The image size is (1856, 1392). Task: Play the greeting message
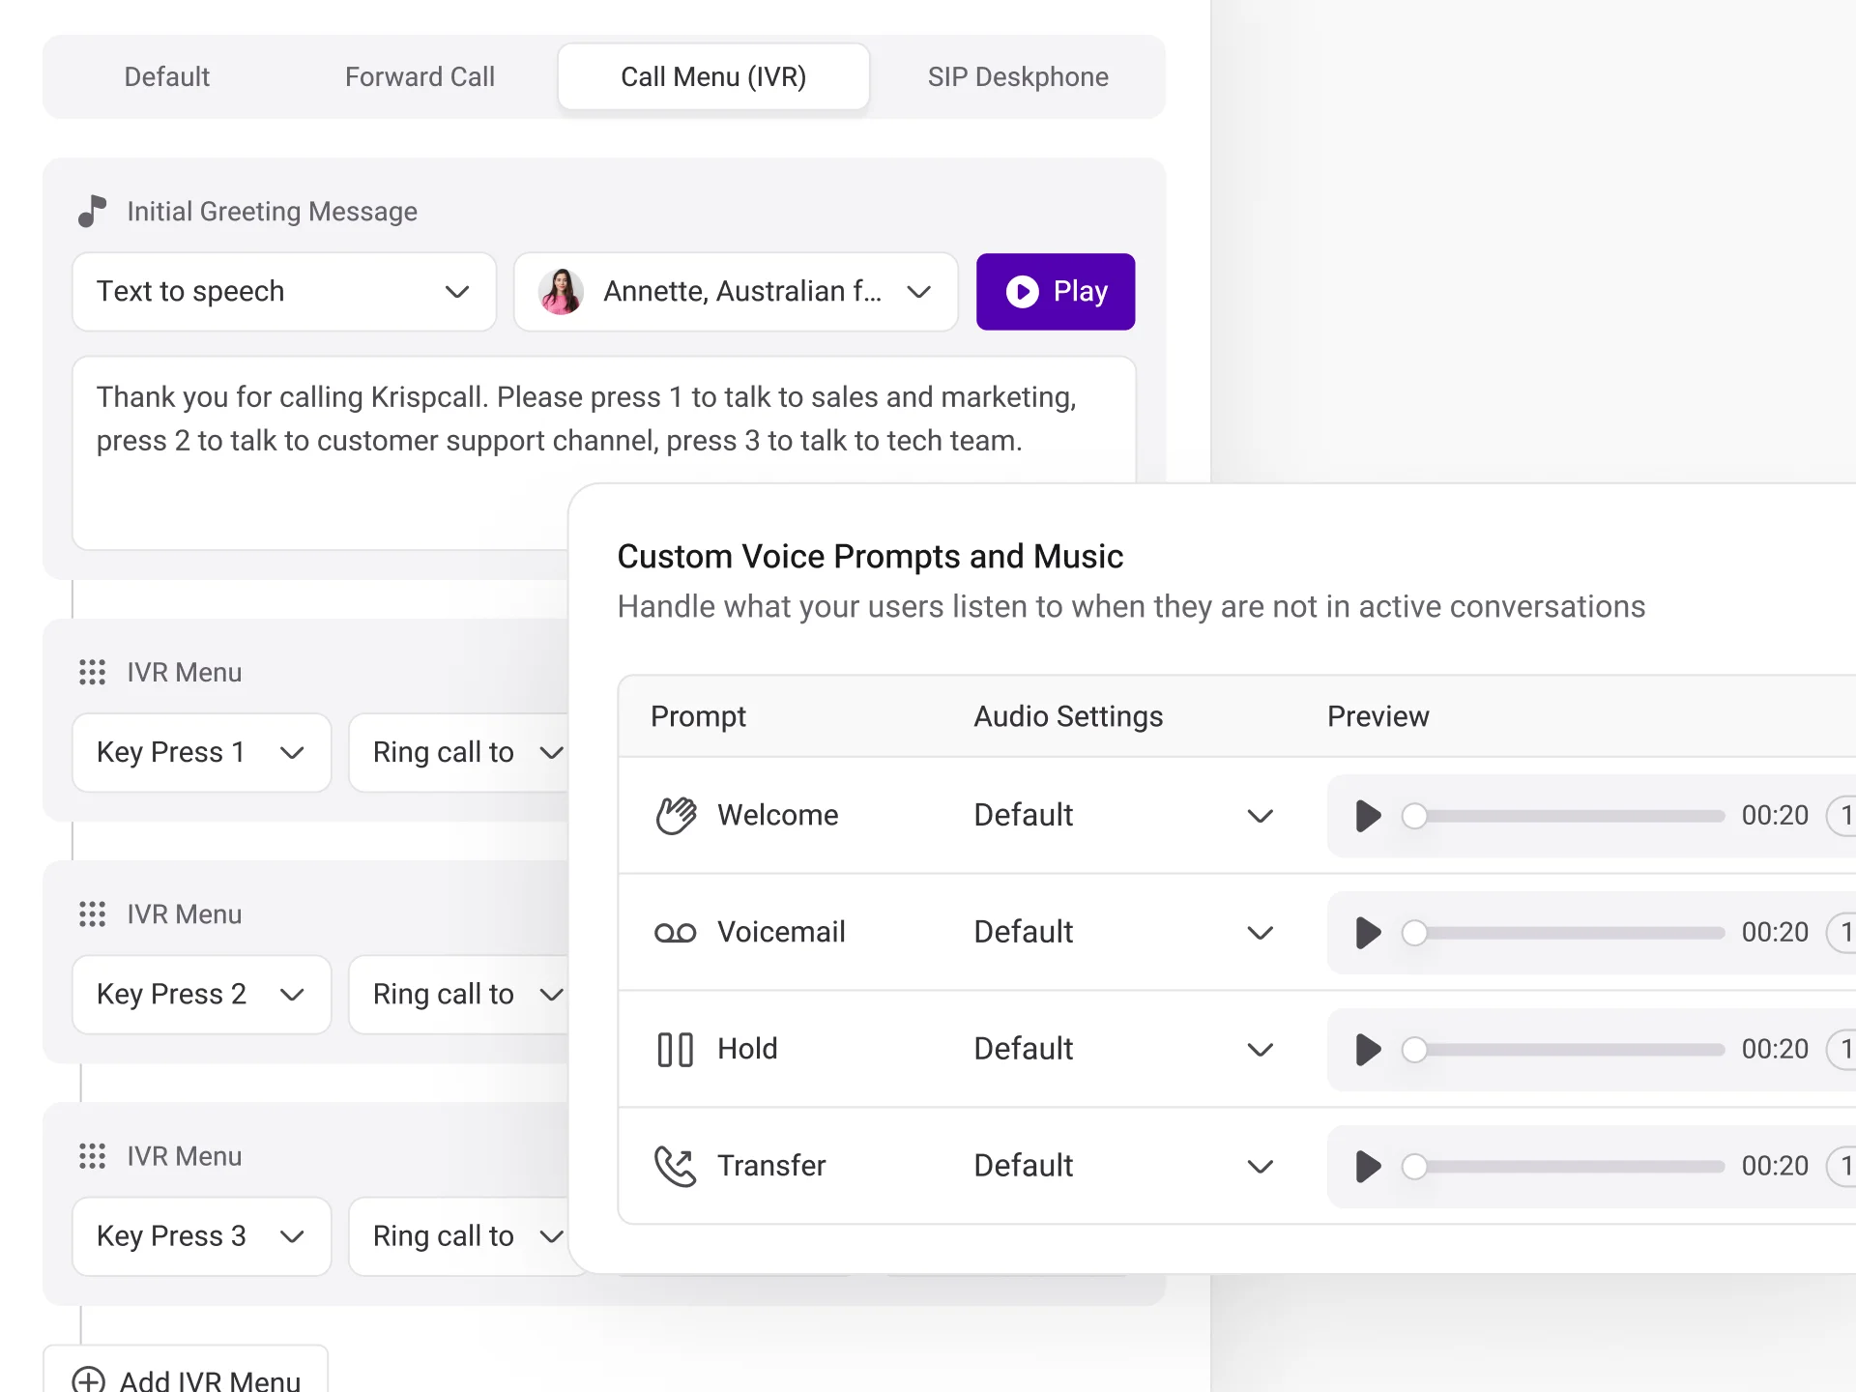(1056, 291)
